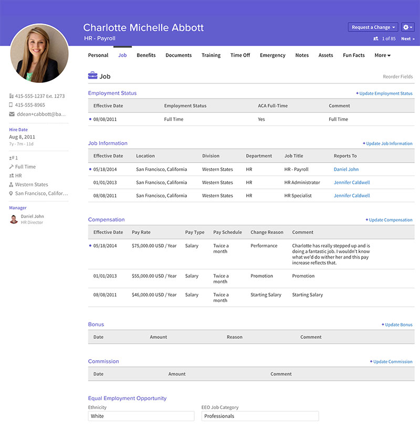Click the Employment Status section heading

click(112, 93)
